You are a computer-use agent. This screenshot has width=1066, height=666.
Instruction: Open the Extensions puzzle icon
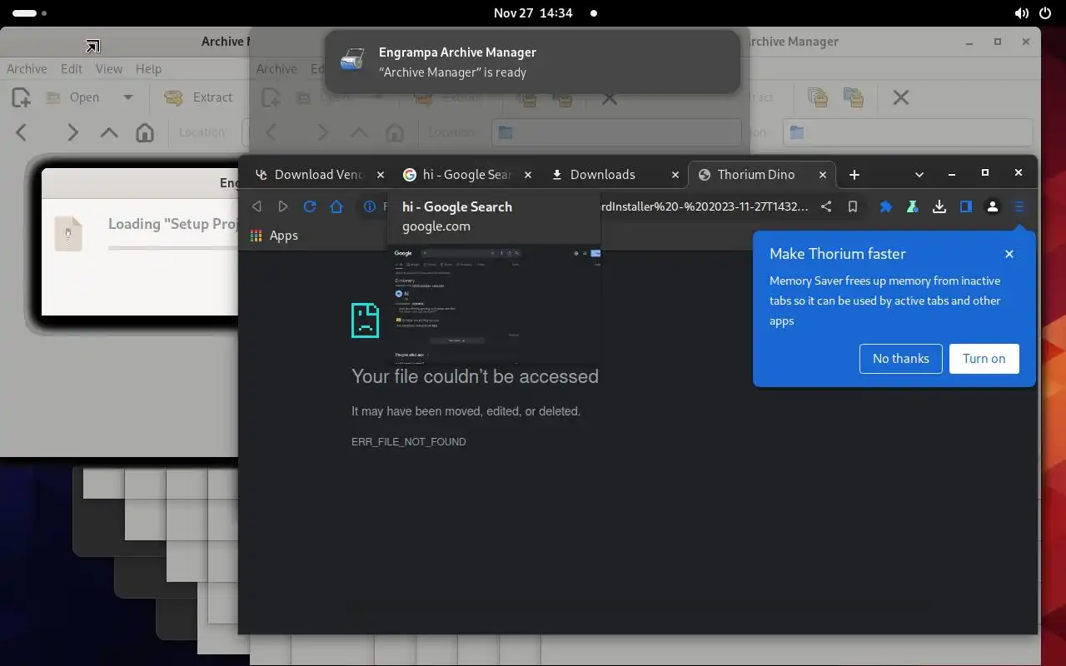886,206
